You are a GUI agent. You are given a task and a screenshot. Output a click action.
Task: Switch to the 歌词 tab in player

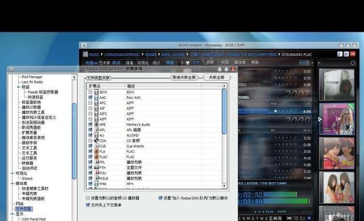[x=116, y=62]
